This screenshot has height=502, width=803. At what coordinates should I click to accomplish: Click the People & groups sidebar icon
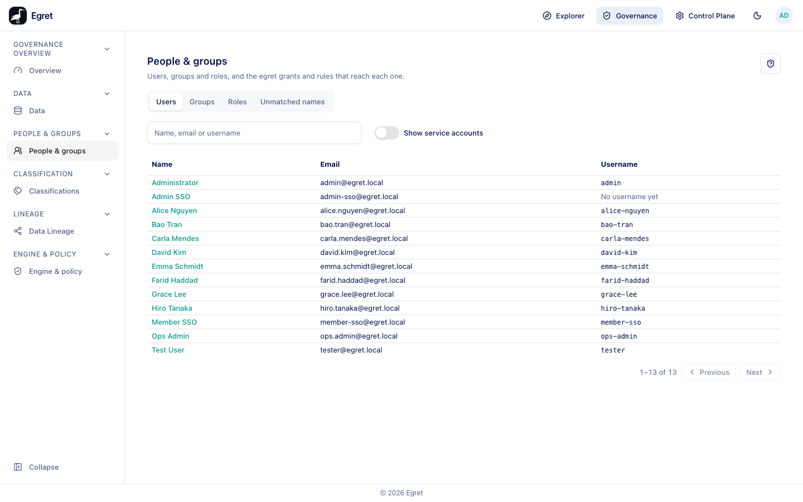(x=18, y=151)
